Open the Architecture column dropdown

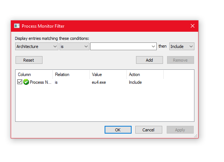coord(37,46)
